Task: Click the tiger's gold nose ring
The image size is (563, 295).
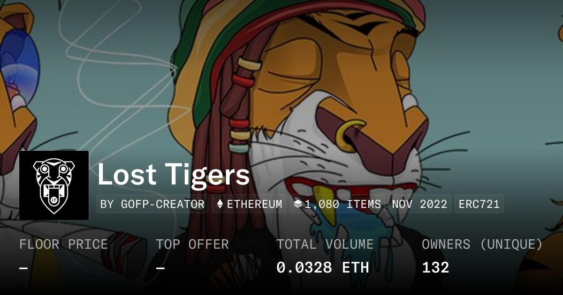Action: (x=349, y=136)
